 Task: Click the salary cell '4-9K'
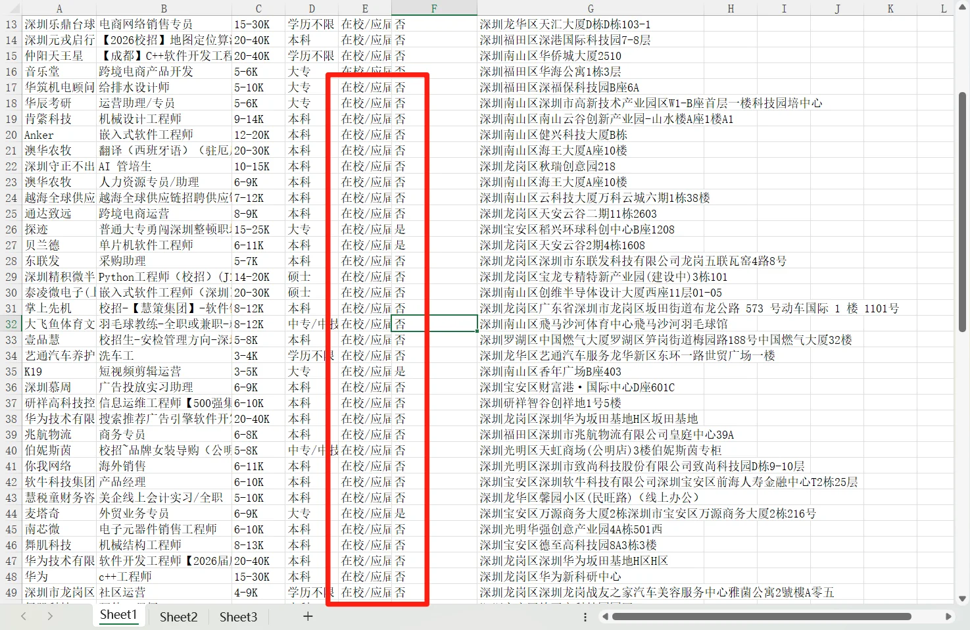click(258, 593)
